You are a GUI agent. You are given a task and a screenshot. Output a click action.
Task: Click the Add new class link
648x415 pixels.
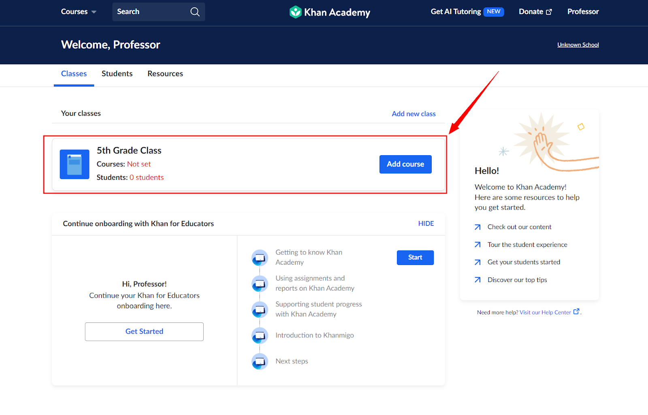(414, 114)
